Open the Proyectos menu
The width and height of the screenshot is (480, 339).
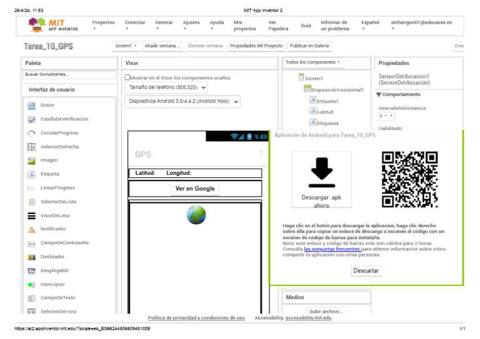pos(103,26)
